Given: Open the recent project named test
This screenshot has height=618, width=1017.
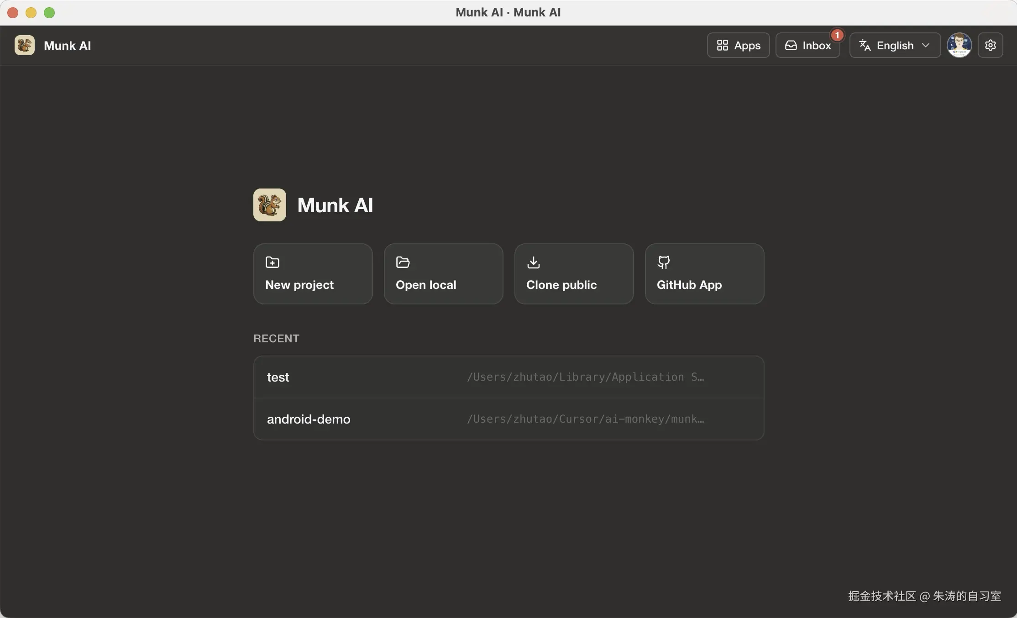Looking at the screenshot, I should tap(508, 377).
